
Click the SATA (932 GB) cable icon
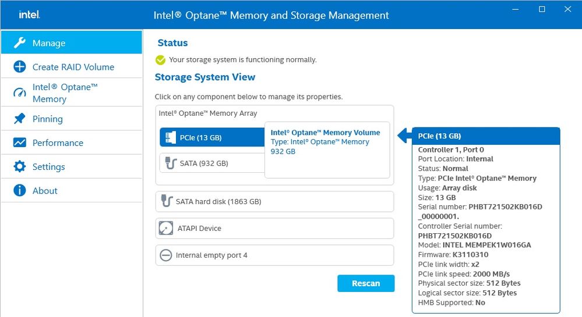[170, 163]
